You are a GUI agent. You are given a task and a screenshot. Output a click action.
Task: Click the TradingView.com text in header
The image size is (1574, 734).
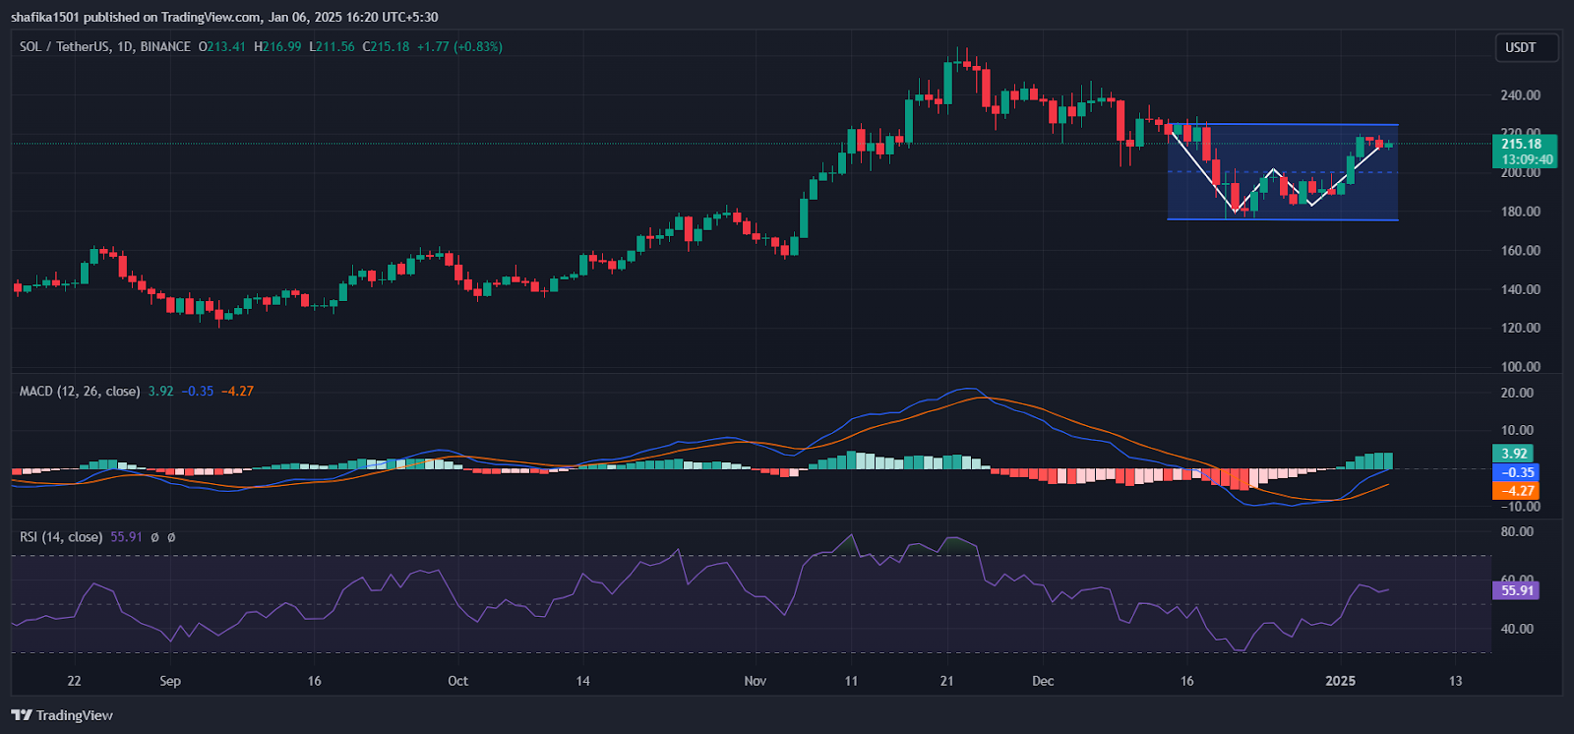tap(210, 17)
